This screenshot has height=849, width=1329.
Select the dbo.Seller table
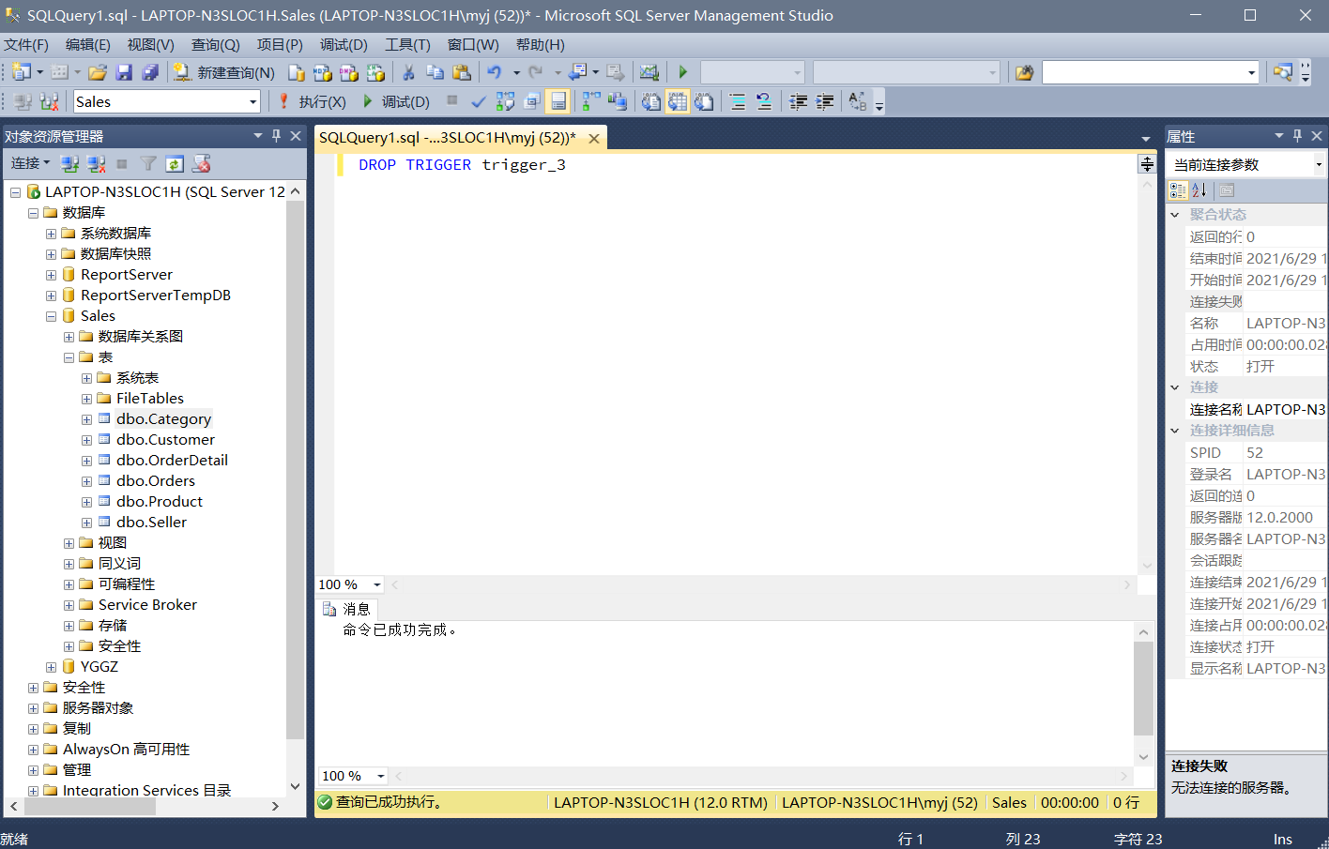[151, 523]
